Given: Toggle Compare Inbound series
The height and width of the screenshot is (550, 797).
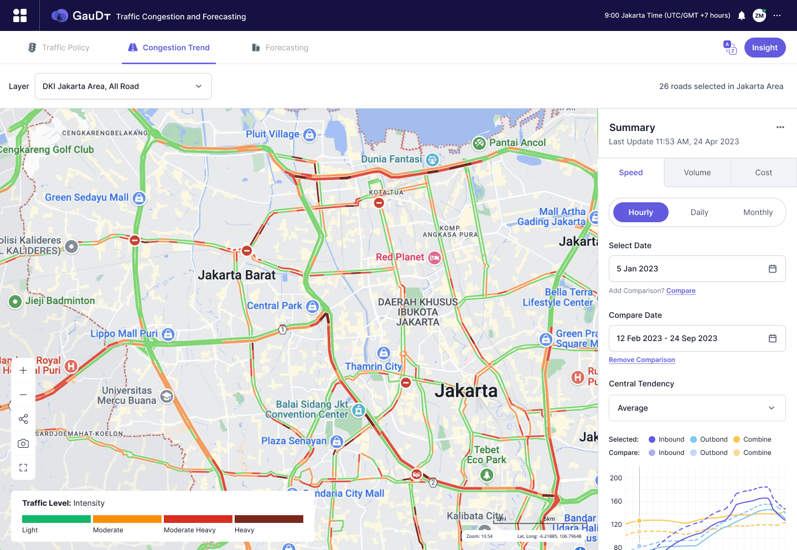Looking at the screenshot, I should (666, 453).
